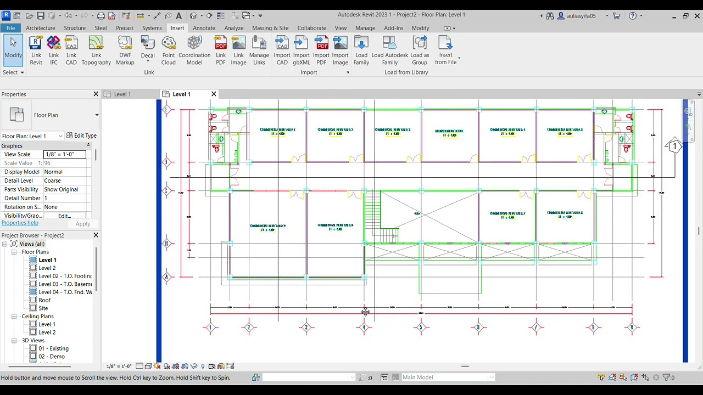Select the Link IFC tool

[54, 50]
